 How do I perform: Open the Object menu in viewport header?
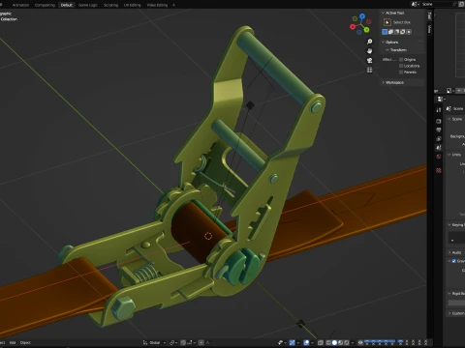tap(25, 342)
